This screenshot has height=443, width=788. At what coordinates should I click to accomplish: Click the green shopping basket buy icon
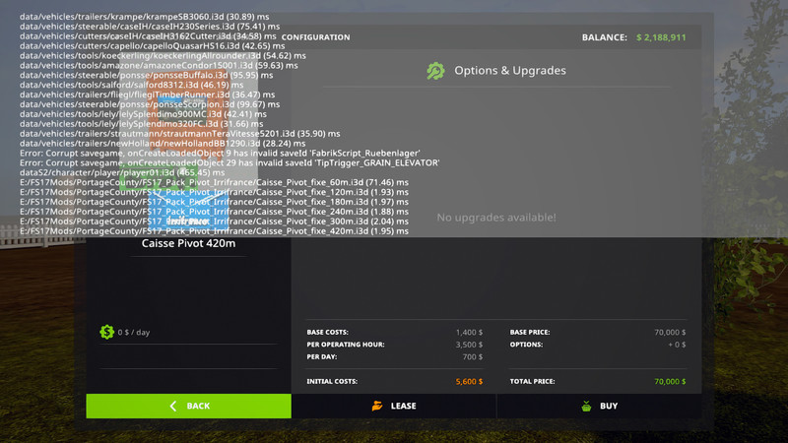click(585, 406)
